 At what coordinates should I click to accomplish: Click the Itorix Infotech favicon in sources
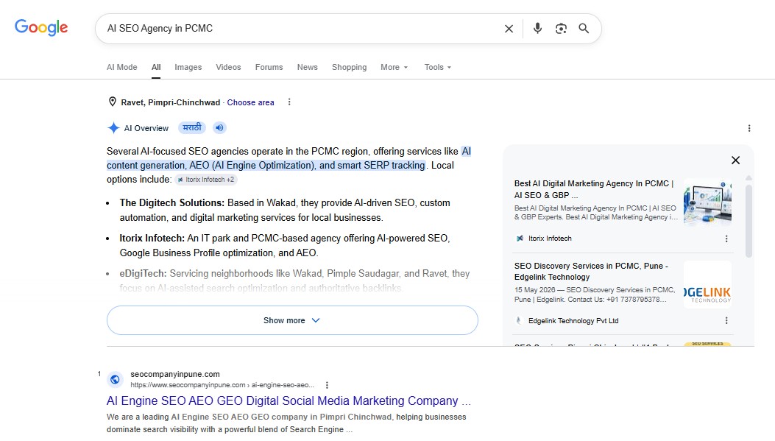520,239
